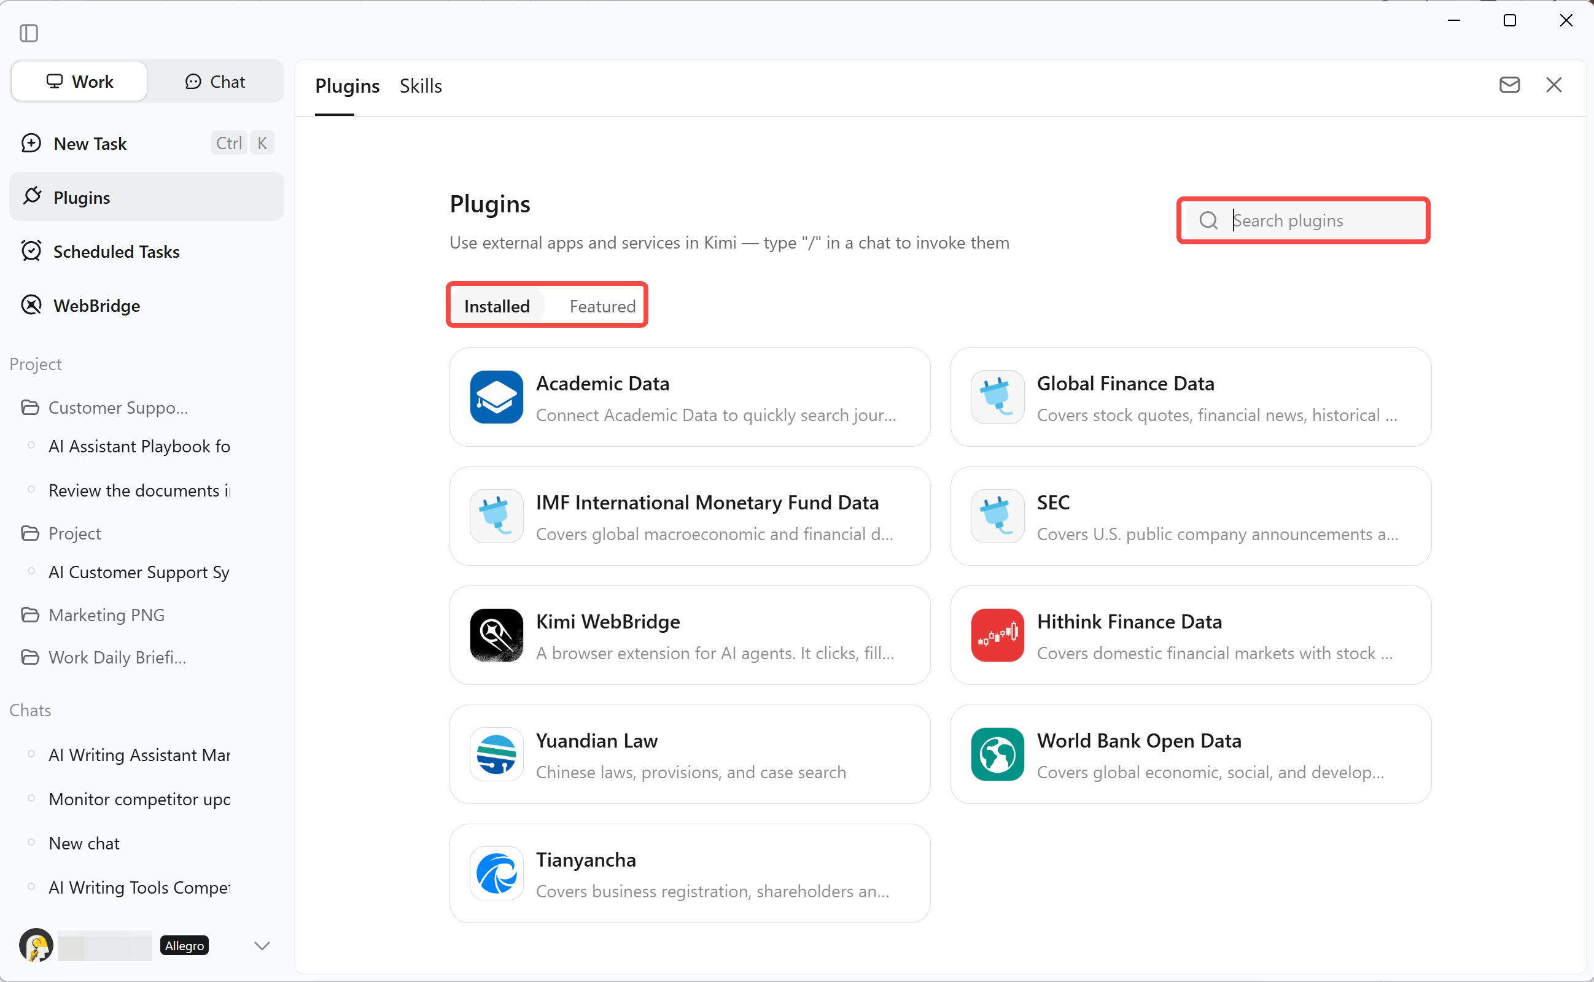Viewport: 1594px width, 982px height.
Task: Click the WebBridge icon in sidebar
Action: coord(31,305)
